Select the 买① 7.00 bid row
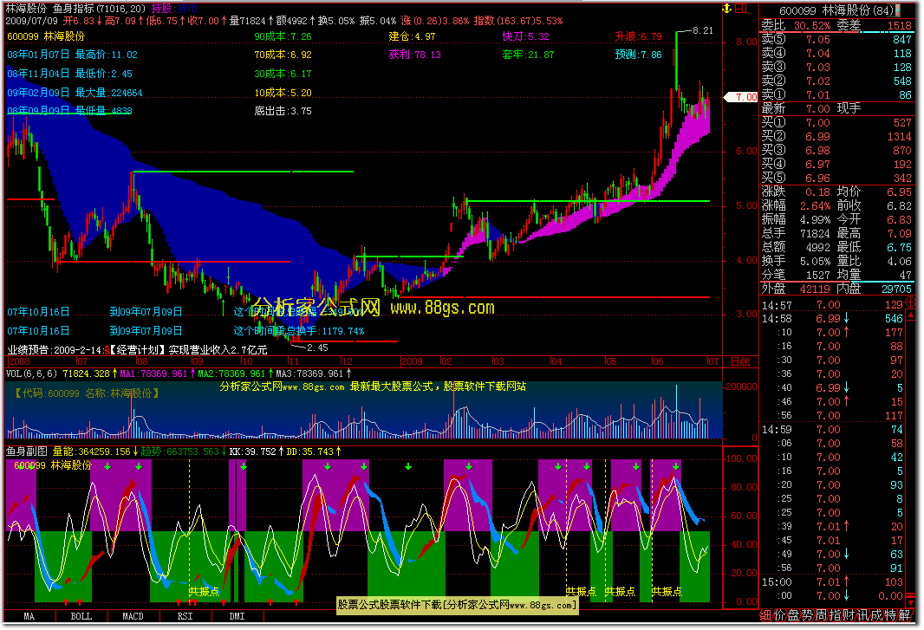 tap(836, 122)
